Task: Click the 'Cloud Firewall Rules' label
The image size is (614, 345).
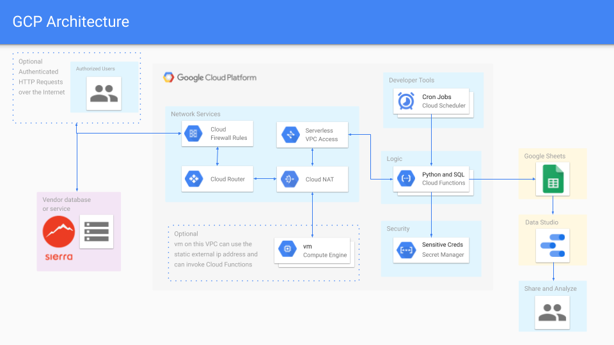Action: (x=229, y=134)
